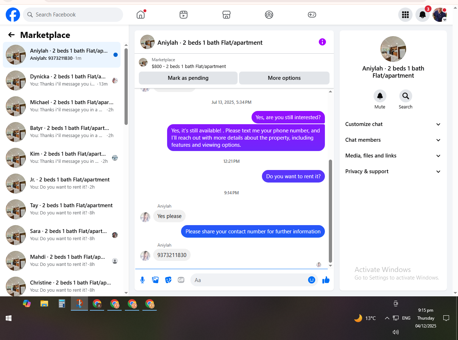Viewport: 458px width, 340px height.
Task: Open the account profile picture menu
Action: click(440, 15)
